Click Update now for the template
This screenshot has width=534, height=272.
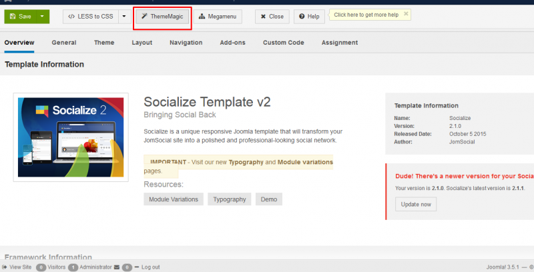pos(416,204)
